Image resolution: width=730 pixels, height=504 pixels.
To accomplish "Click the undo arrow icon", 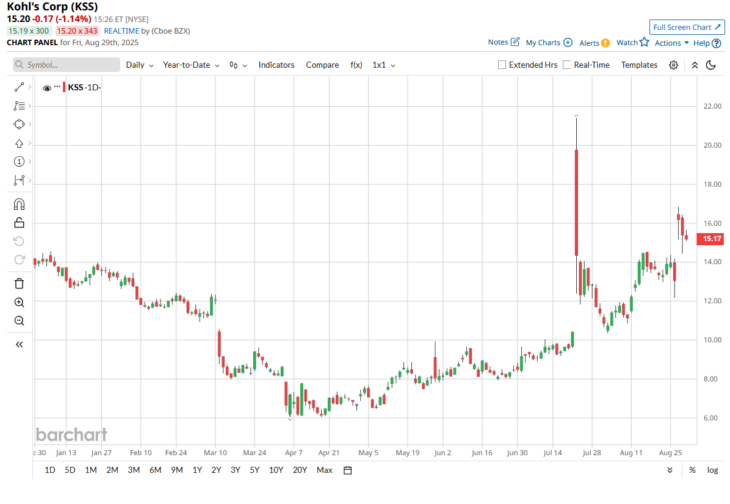I will 19,241.
